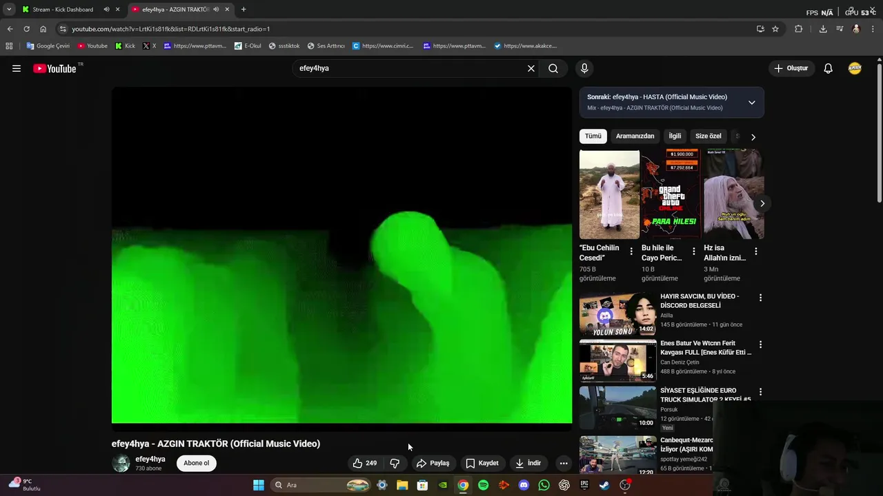The height and width of the screenshot is (496, 883).
Task: Save the video with Kaydet
Action: click(482, 463)
